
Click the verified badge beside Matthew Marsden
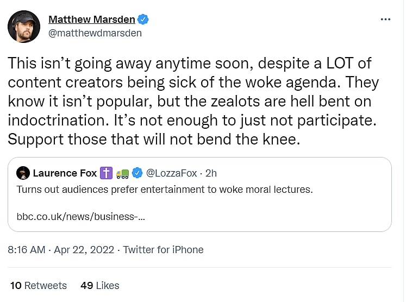click(x=143, y=20)
